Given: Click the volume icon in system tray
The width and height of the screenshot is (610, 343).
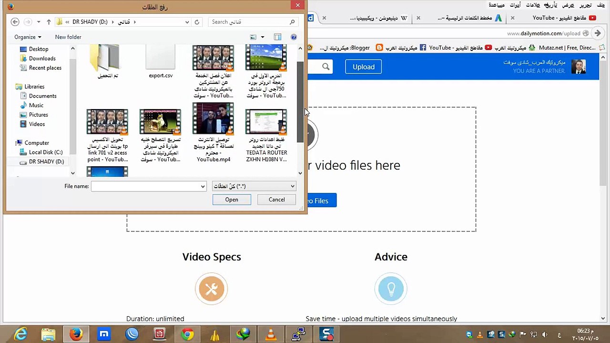Looking at the screenshot, I should click(x=545, y=334).
